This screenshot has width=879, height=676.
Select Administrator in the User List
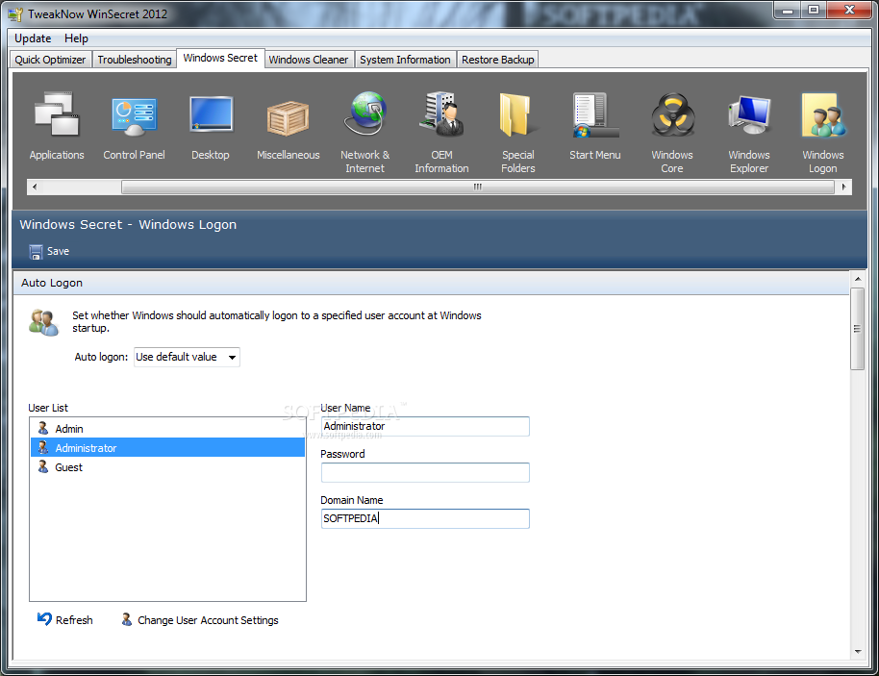[167, 448]
